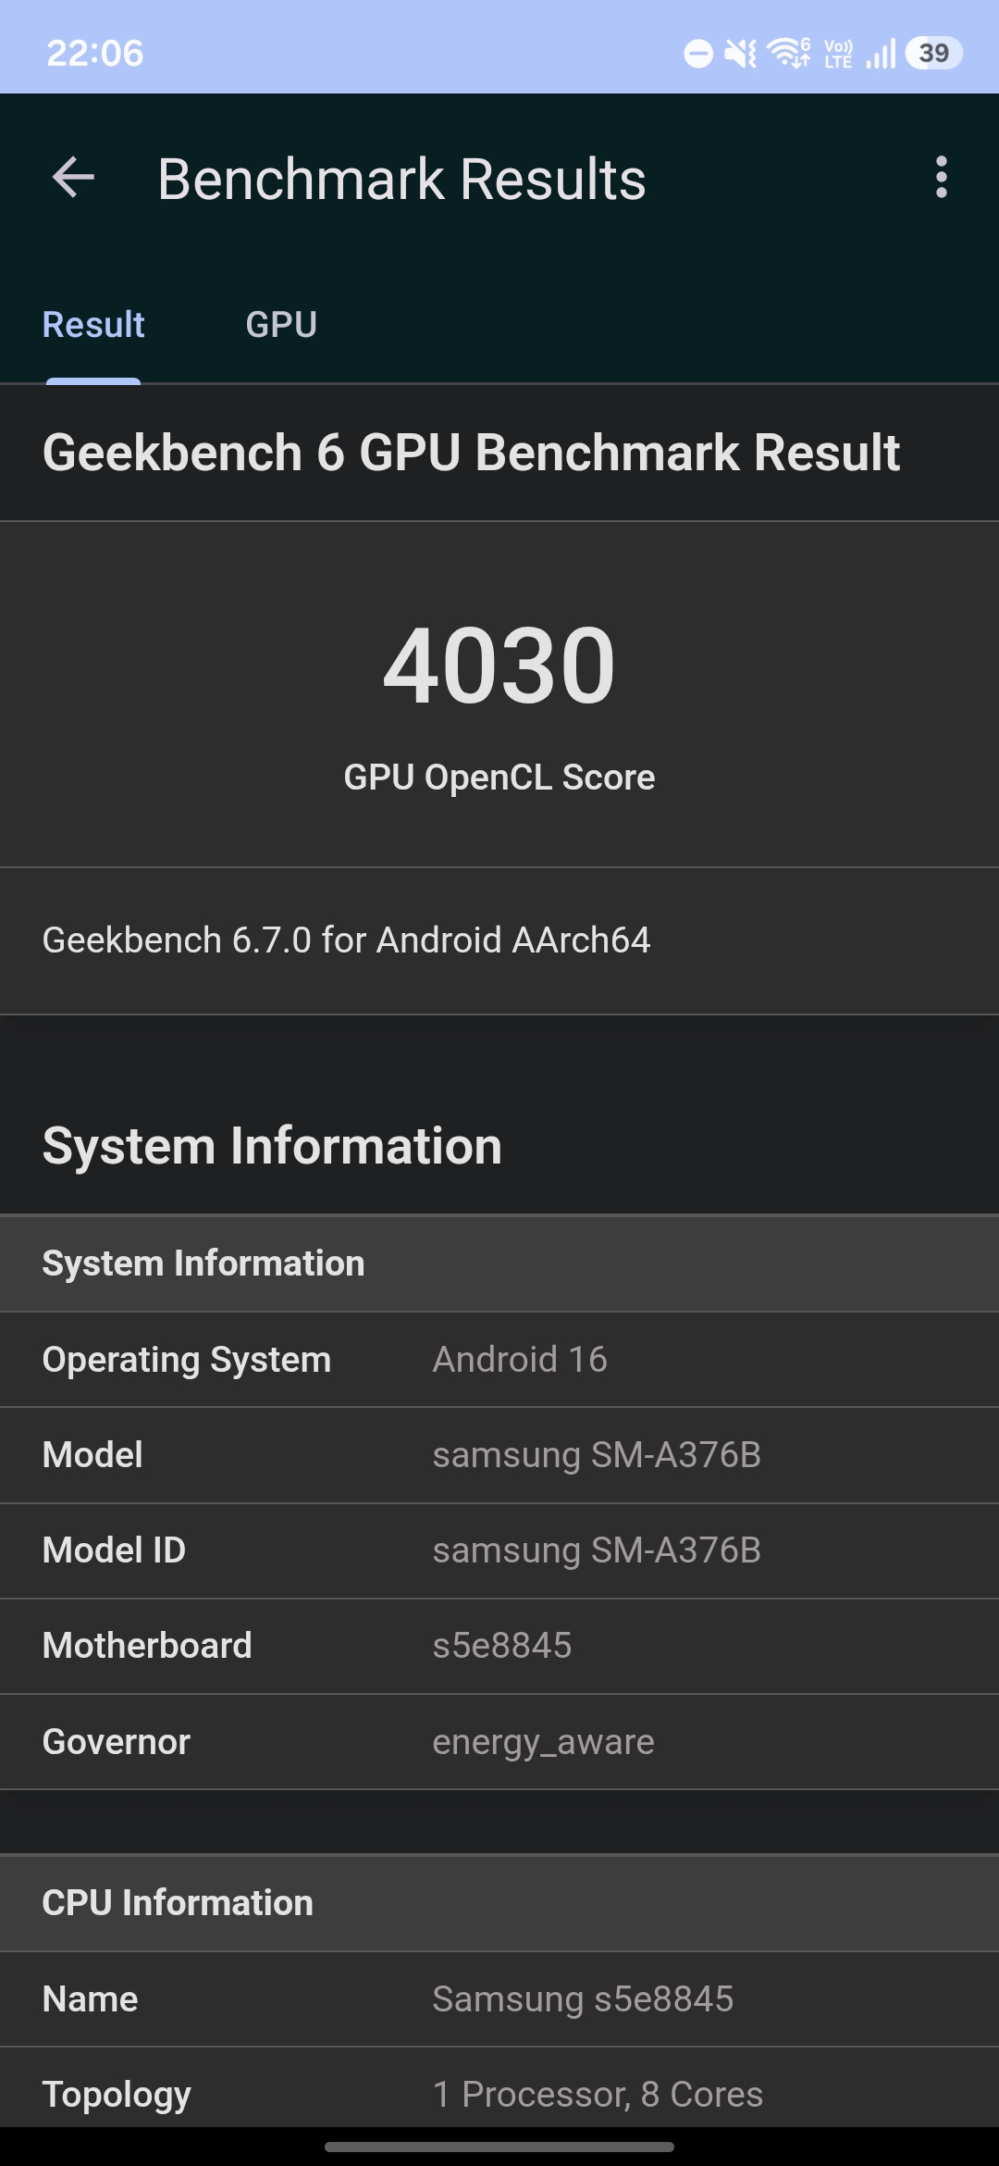Tap the VoLTE status icon

tap(838, 54)
